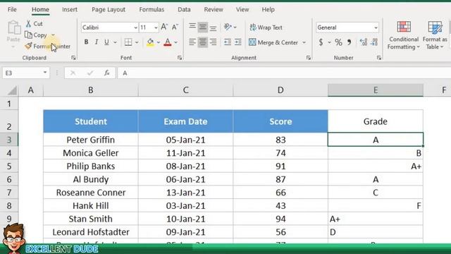Open fill color palette dropdown arrow
The image size is (451, 254).
[158, 42]
